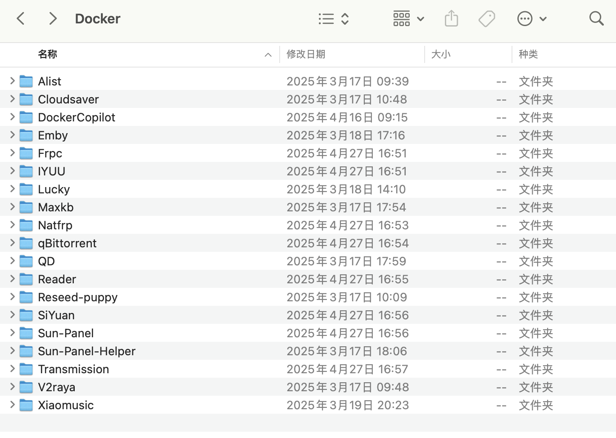Select the qBittorrent folder name
The image size is (616, 438).
tap(67, 243)
